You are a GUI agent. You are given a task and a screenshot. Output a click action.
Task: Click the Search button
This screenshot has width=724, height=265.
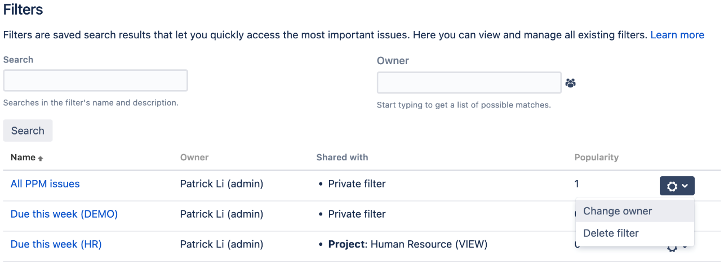(x=28, y=131)
